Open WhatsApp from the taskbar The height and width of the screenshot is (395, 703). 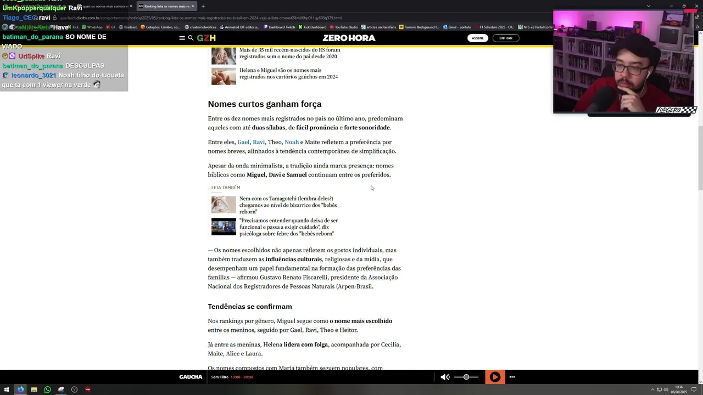point(47,390)
